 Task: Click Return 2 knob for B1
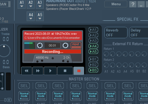pyautogui.click(x=138, y=65)
